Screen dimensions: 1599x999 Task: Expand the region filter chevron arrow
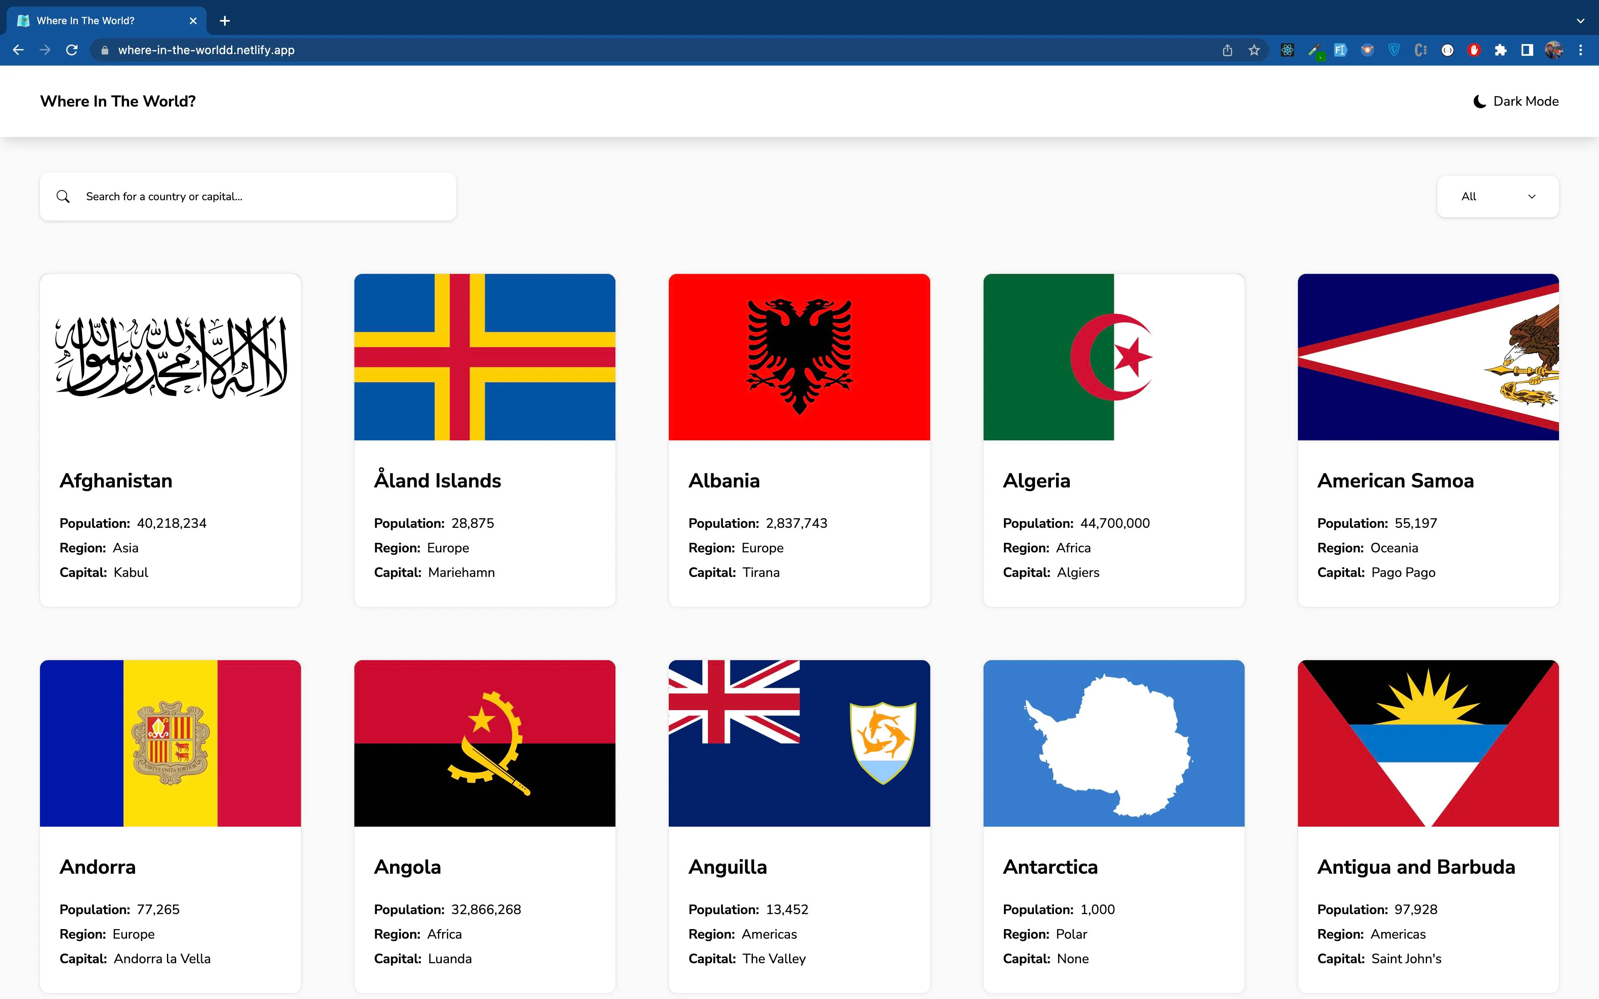point(1532,196)
